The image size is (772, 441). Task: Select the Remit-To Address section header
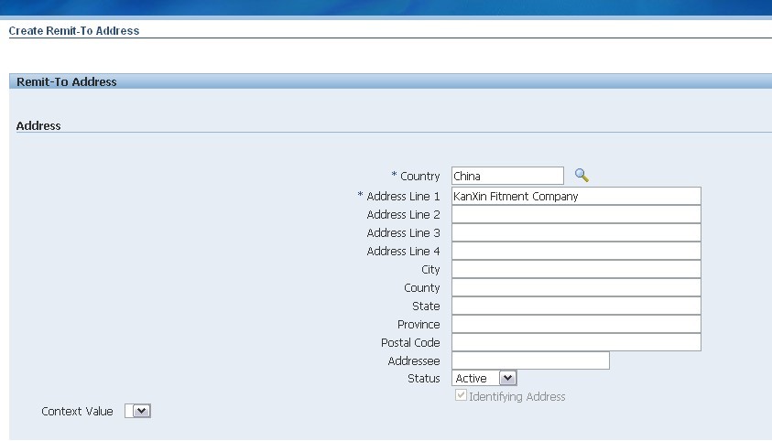pyautogui.click(x=67, y=81)
